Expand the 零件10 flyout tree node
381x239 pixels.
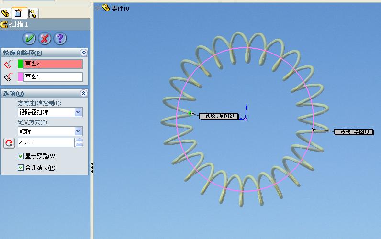pos(97,8)
